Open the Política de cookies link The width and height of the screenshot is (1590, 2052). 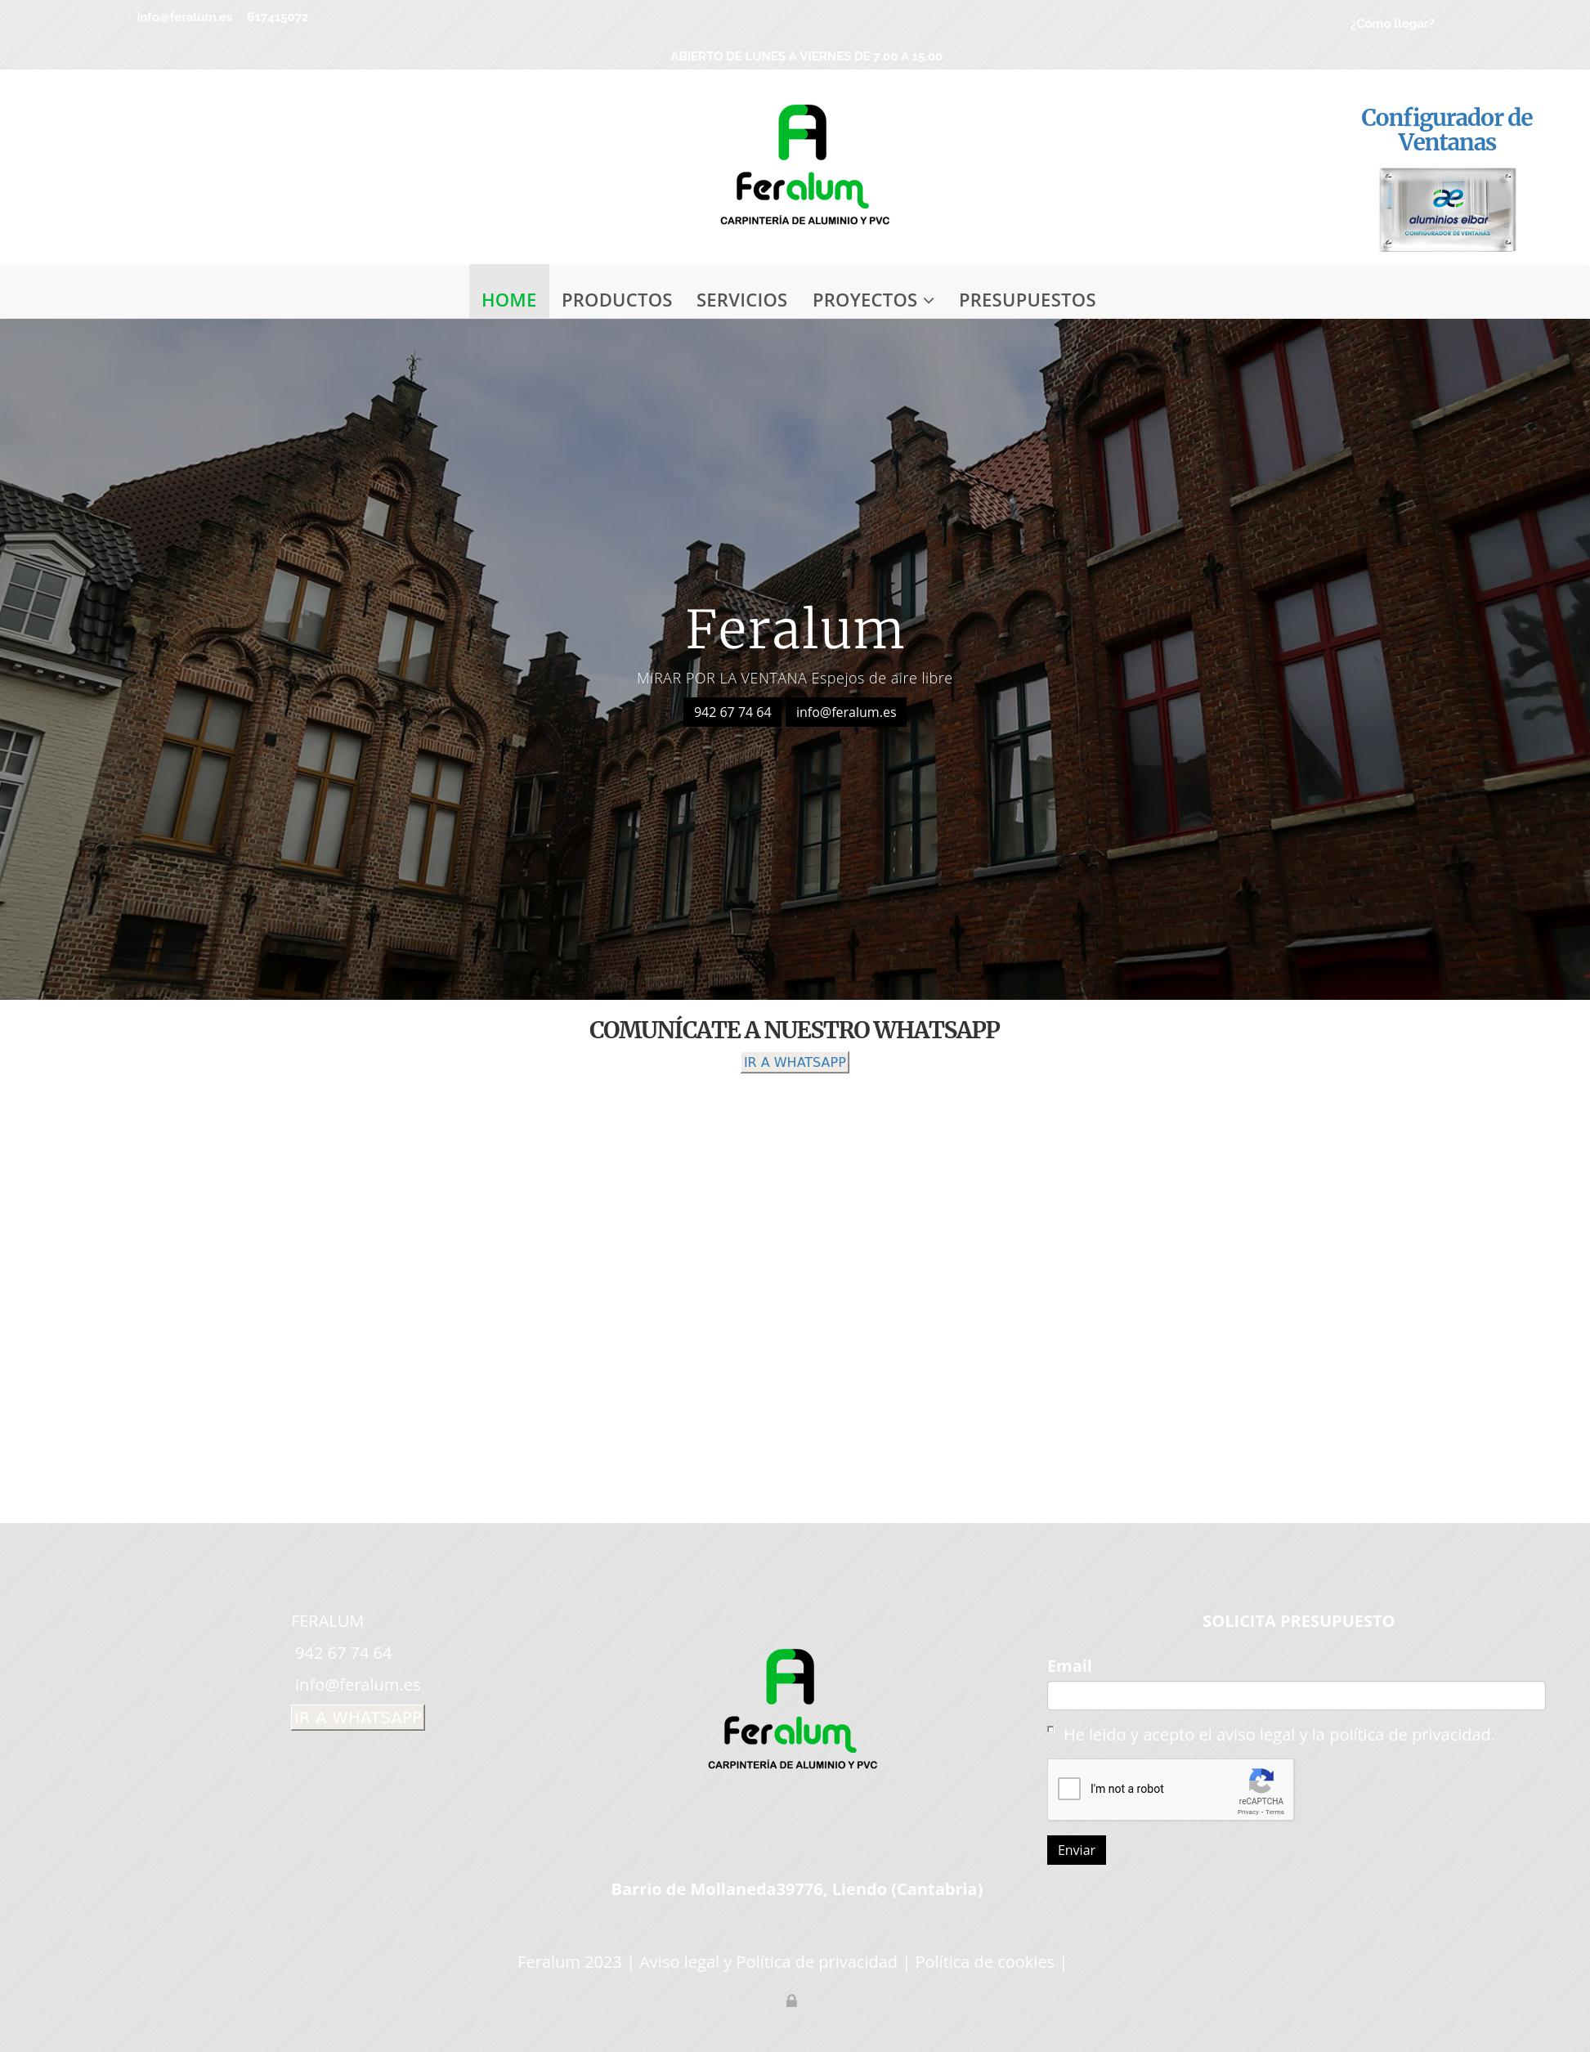pos(984,1961)
